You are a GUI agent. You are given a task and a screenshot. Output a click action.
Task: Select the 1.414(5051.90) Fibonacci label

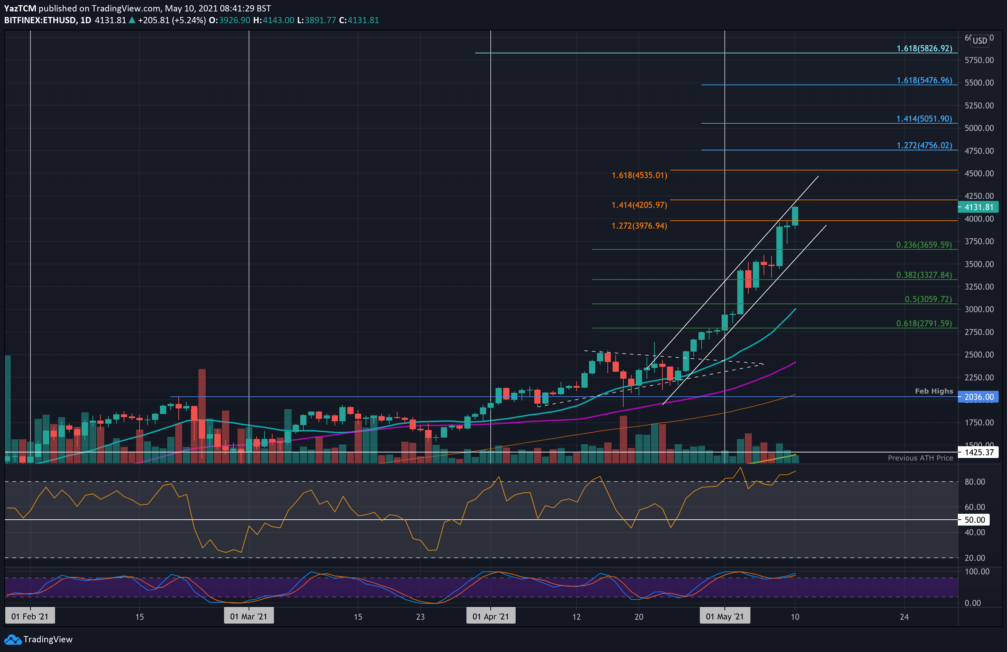tap(924, 118)
